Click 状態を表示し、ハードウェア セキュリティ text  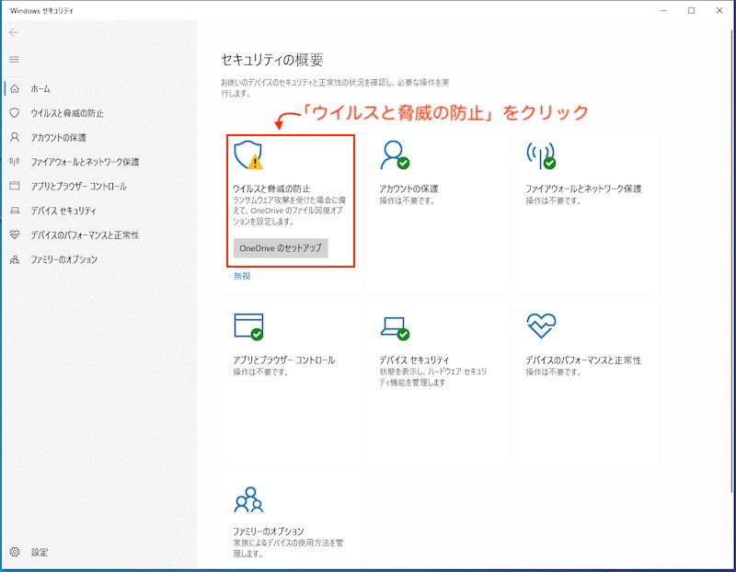point(432,377)
